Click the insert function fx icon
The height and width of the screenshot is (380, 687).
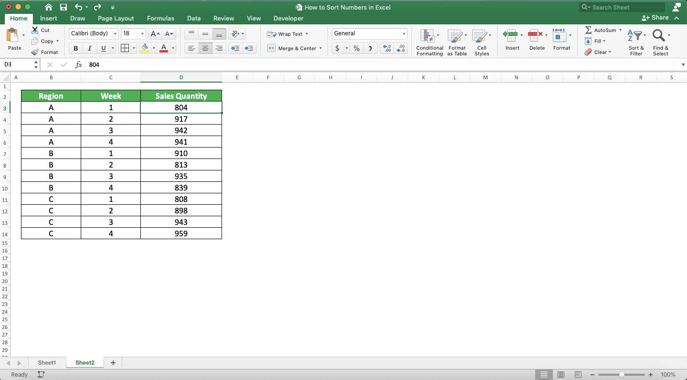tap(79, 64)
